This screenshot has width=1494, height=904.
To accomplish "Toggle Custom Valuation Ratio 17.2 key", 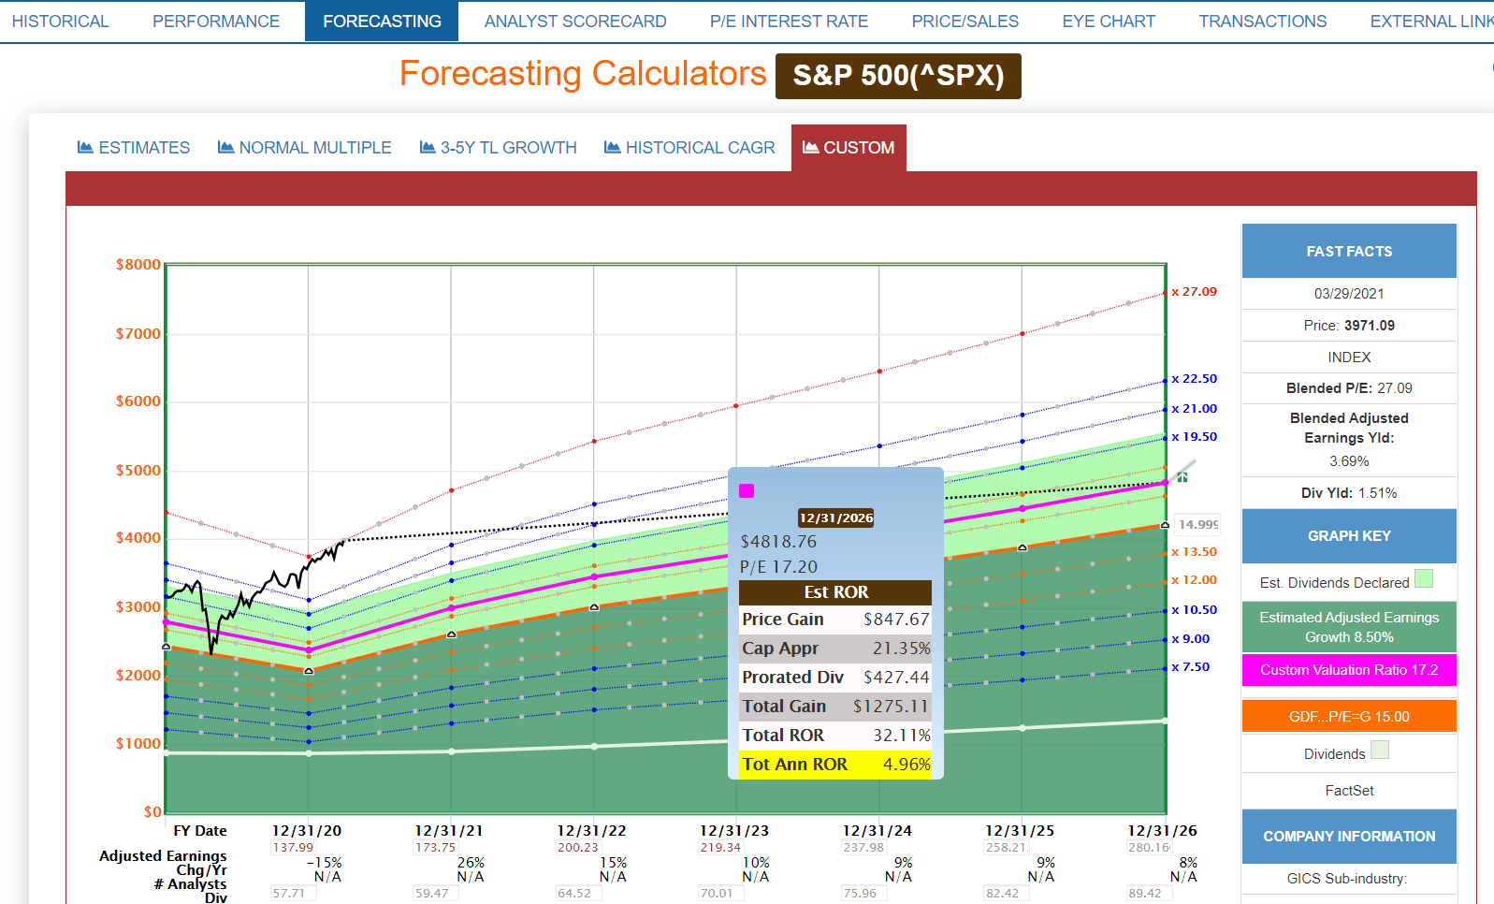I will click(1349, 670).
